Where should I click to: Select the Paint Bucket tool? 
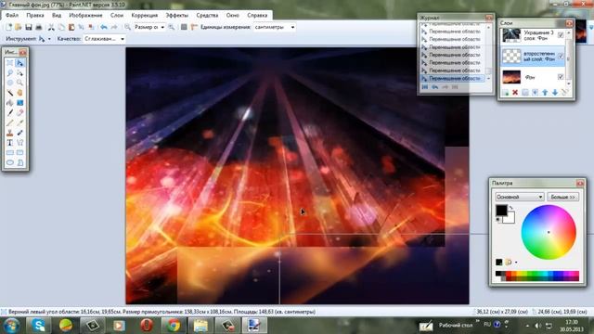[x=10, y=103]
